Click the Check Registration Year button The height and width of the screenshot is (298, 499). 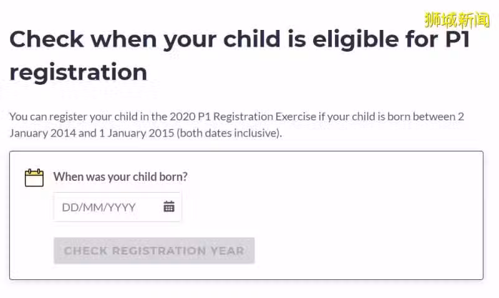click(x=154, y=251)
